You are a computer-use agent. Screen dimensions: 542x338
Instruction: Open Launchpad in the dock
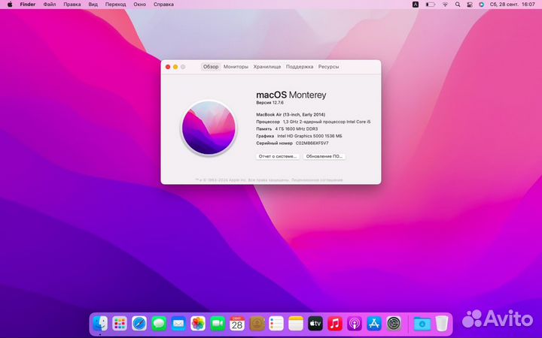pos(120,324)
